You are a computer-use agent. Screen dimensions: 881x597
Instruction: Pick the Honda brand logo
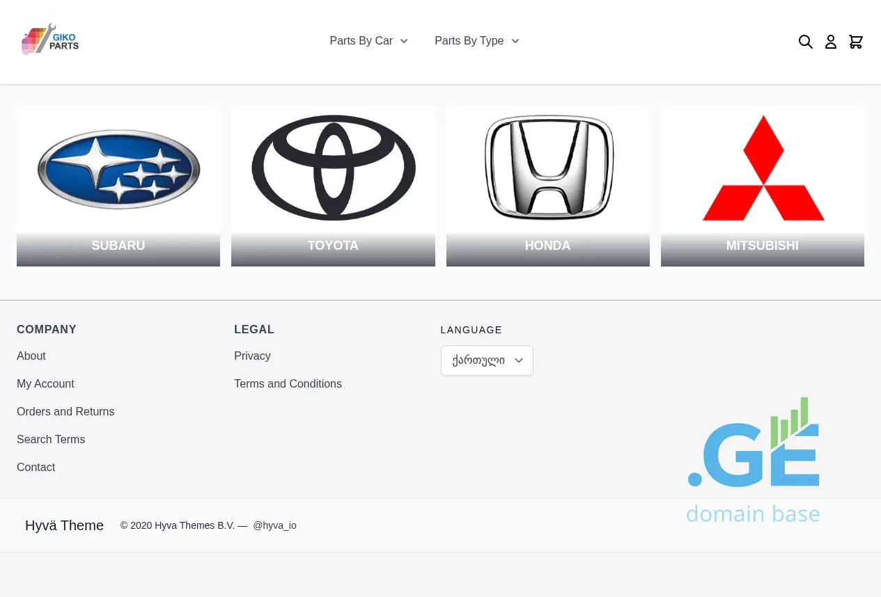point(548,168)
